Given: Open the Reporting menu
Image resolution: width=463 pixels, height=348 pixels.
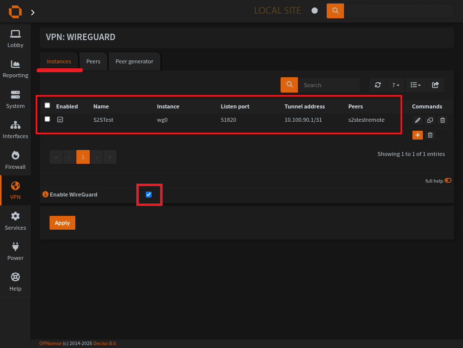Looking at the screenshot, I should click(15, 69).
